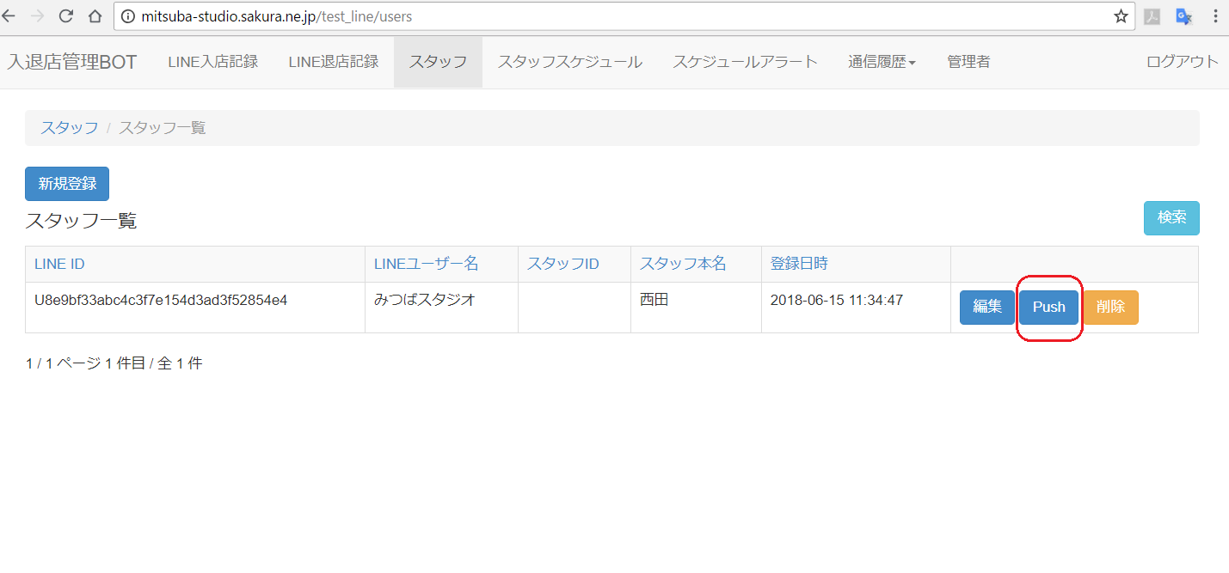The height and width of the screenshot is (573, 1229).
Task: Click the URL address bar field
Action: pyautogui.click(x=602, y=16)
